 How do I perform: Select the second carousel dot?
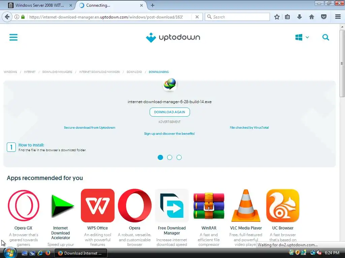coord(170,157)
